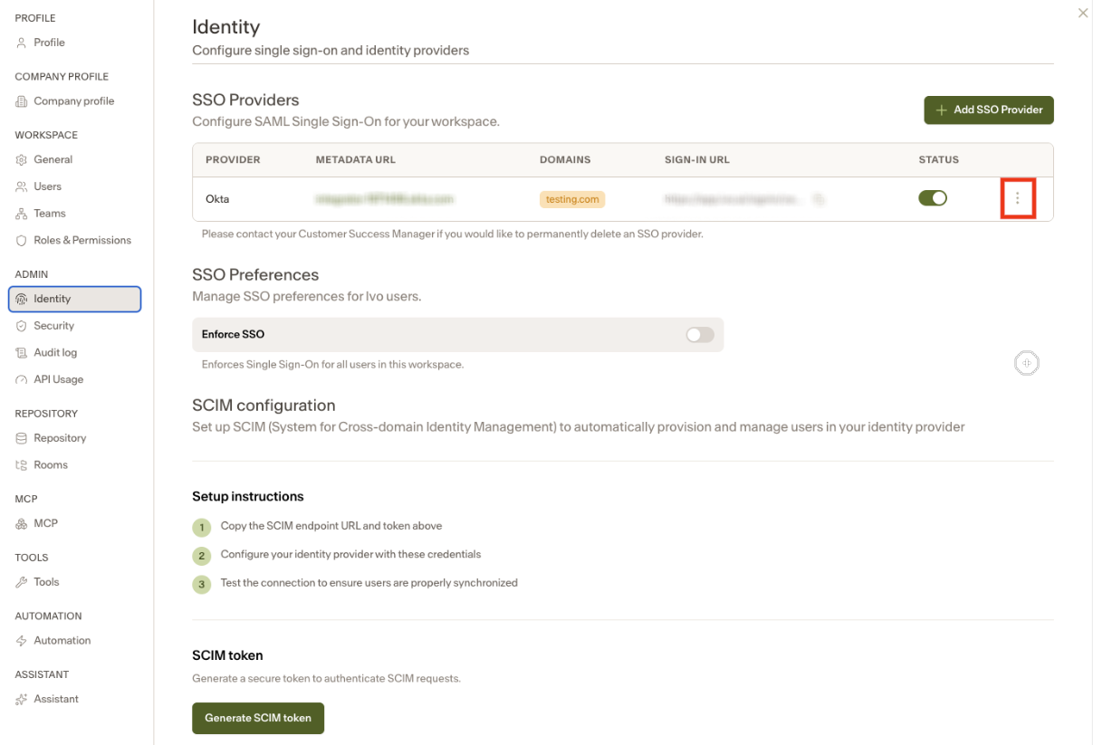Click the Security shield-check icon
Image resolution: width=1093 pixels, height=745 pixels.
tap(22, 326)
